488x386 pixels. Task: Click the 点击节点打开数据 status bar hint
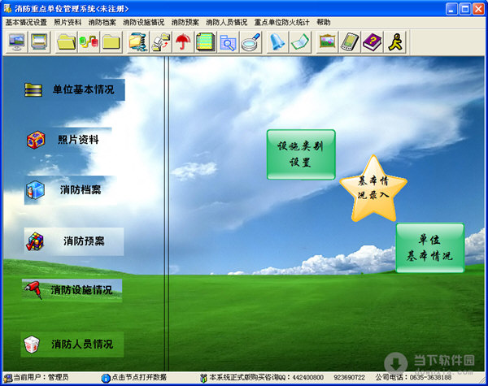[139, 378]
